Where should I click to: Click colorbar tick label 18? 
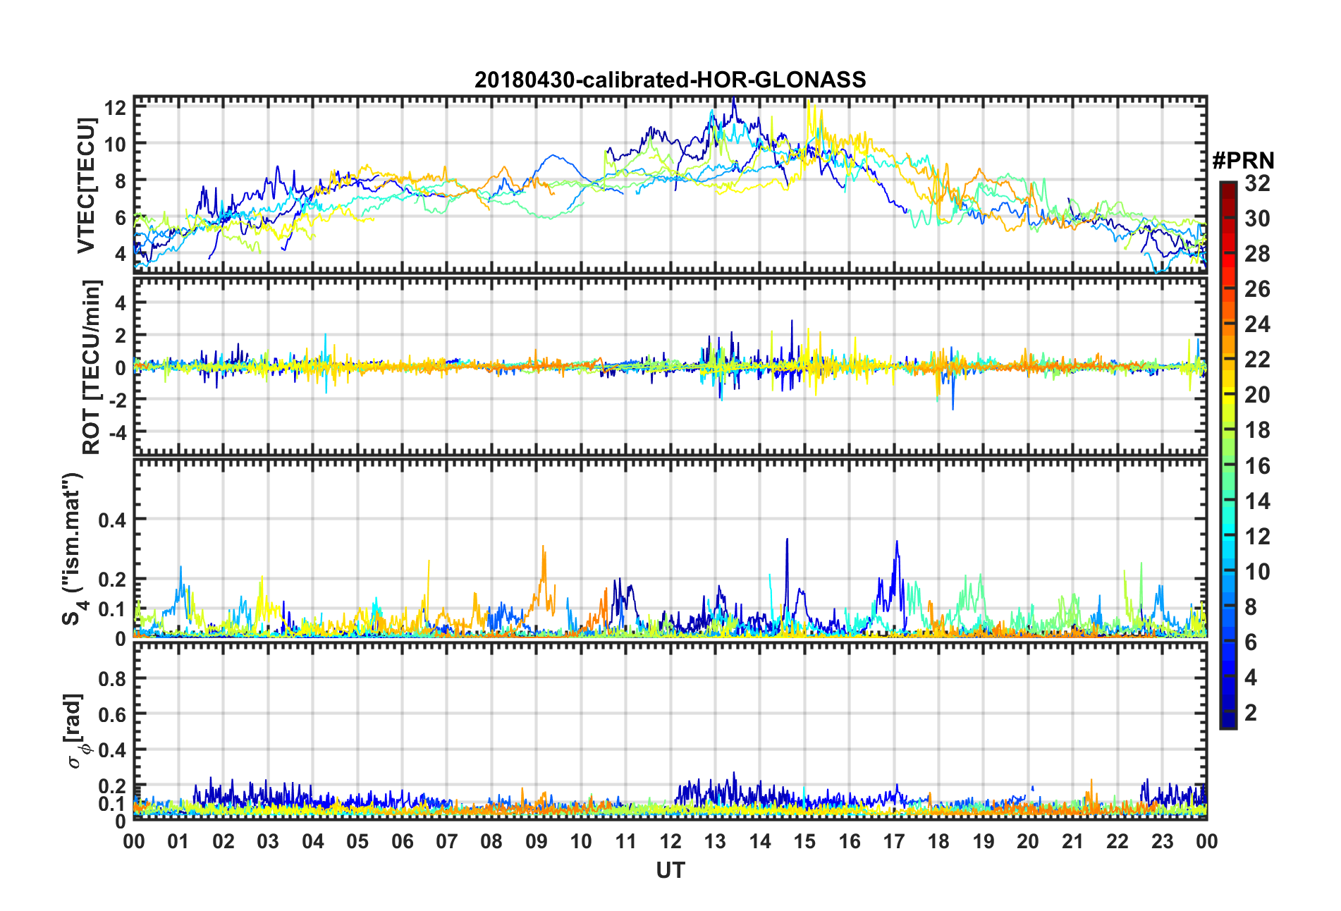pos(1257,430)
